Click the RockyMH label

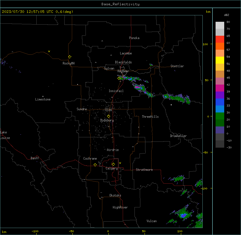point(68,63)
